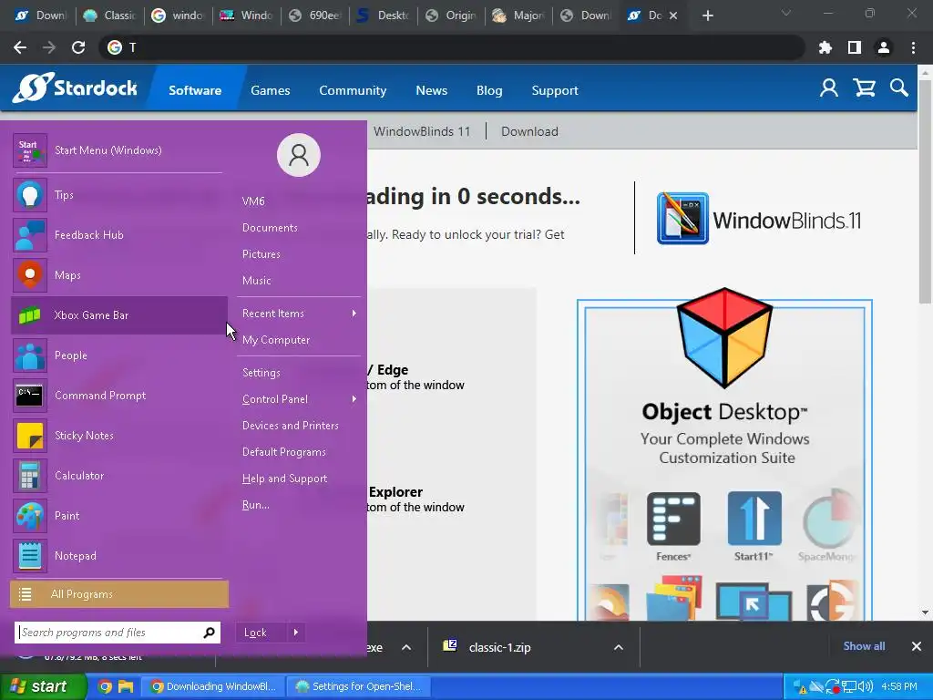The image size is (933, 700).
Task: Open My Computer entry
Action: [x=276, y=340]
